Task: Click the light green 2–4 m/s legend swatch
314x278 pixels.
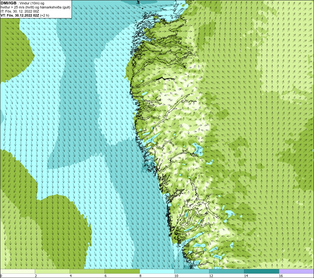Action: point(52,271)
